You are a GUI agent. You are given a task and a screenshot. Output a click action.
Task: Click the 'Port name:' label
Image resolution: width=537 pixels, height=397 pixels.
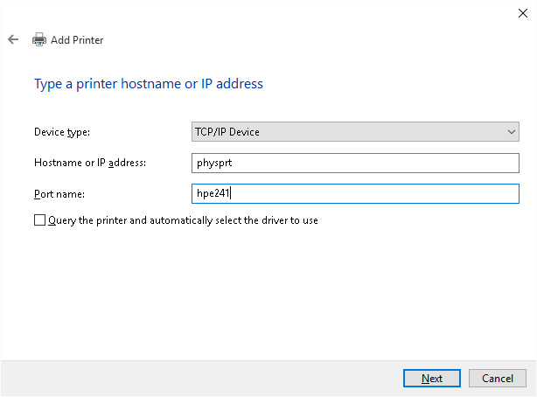[59, 193]
